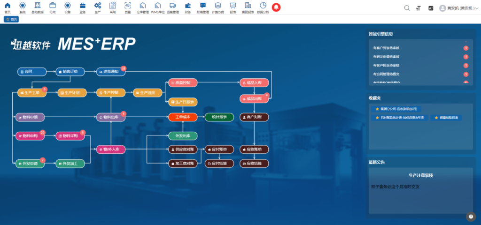This screenshot has height=225, width=481.
Task: Click the 销售订单 flow node
Action: (x=73, y=72)
